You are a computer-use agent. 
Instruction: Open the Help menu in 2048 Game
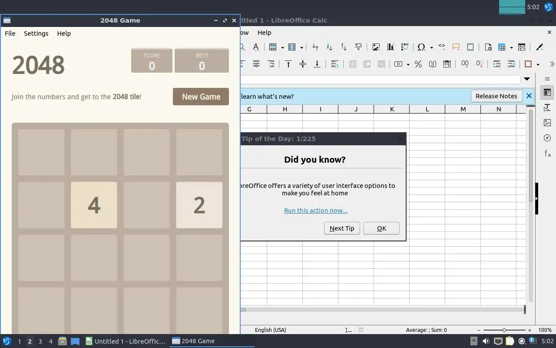click(64, 33)
